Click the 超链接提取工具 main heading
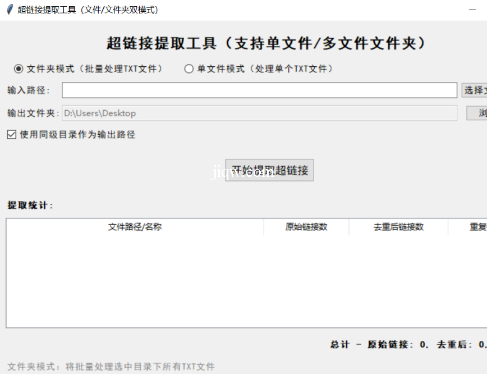The image size is (487, 374). pyautogui.click(x=267, y=43)
